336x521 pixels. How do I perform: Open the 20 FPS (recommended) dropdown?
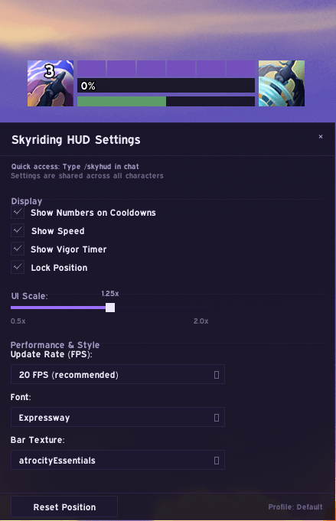118,374
